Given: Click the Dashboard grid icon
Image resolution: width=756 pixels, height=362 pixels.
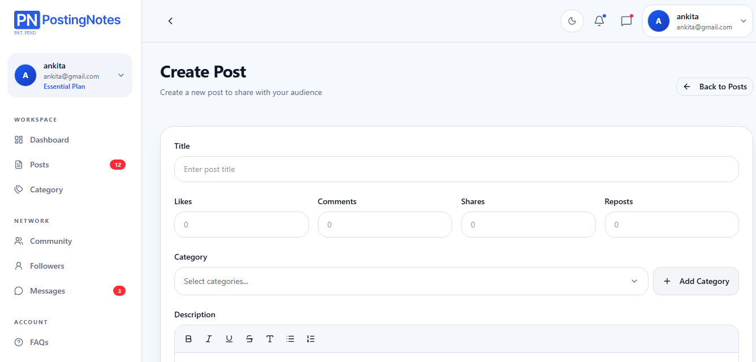Looking at the screenshot, I should tap(19, 140).
